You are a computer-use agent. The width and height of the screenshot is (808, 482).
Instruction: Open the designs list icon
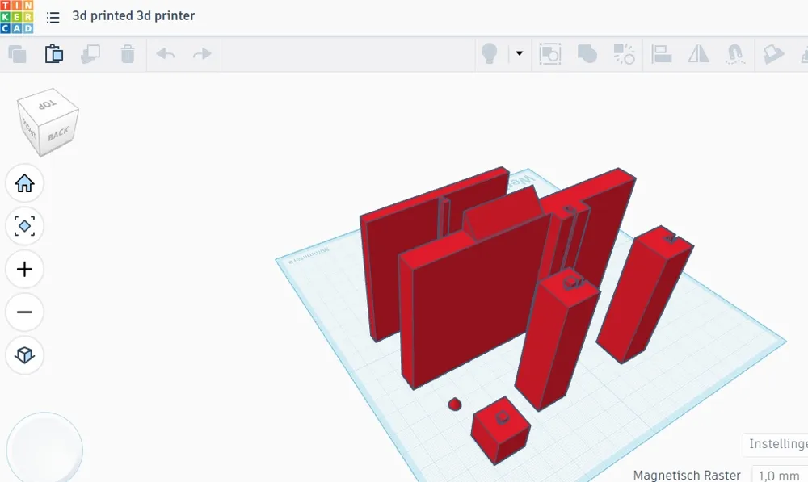click(53, 18)
